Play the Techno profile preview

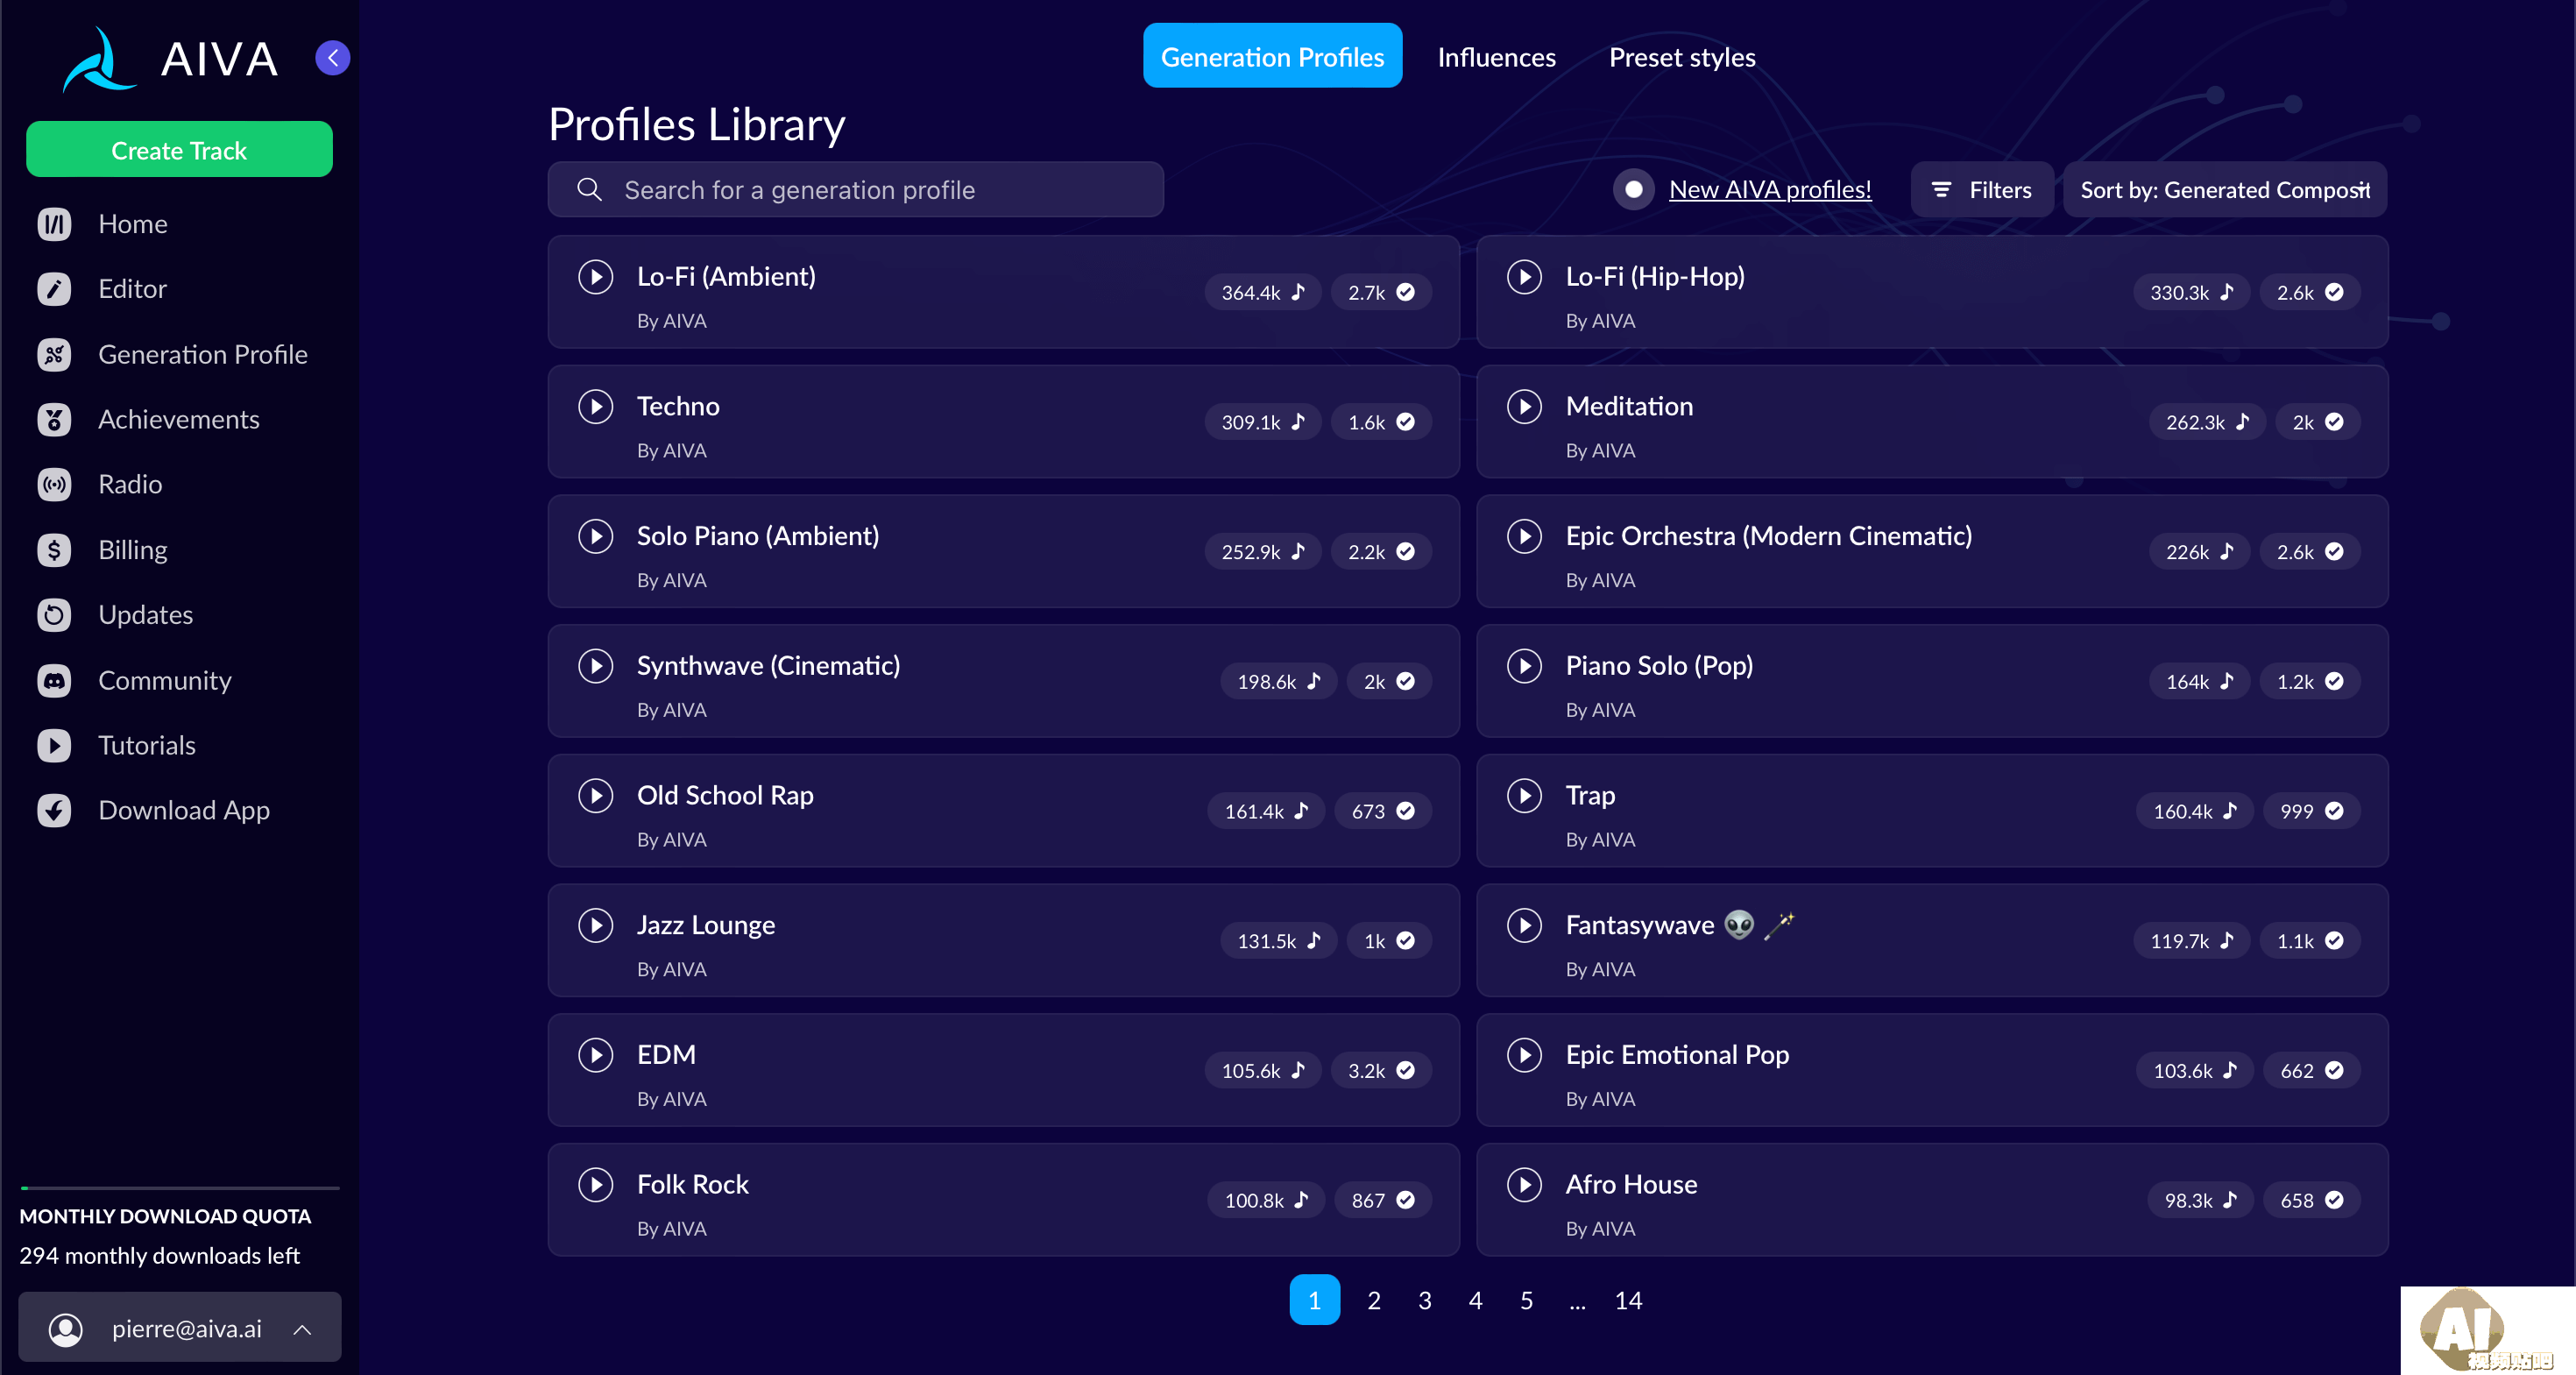tap(595, 406)
